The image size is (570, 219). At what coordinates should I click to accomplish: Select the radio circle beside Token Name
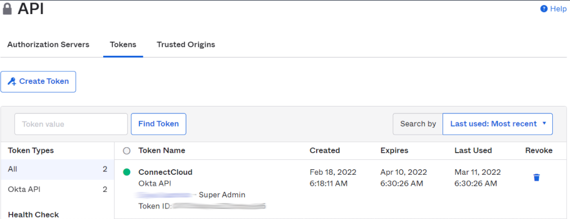[x=127, y=151]
